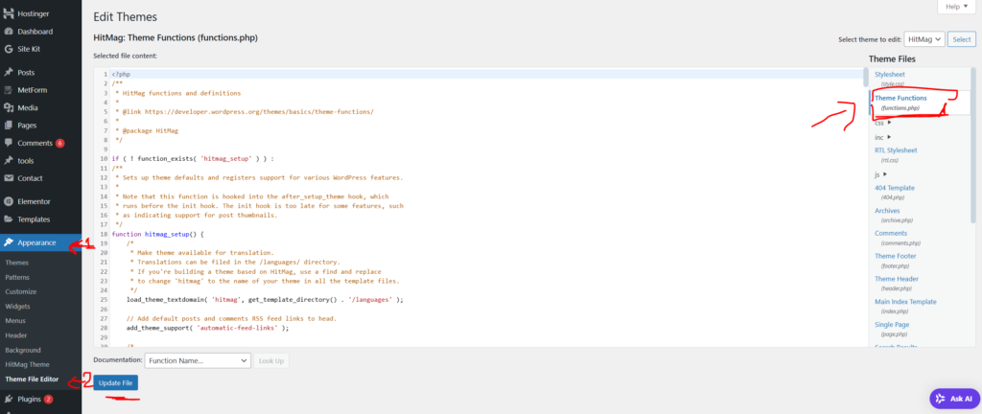Expand the css folder
This screenshot has width=982, height=414.
[x=882, y=123]
